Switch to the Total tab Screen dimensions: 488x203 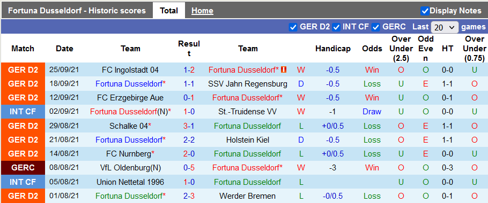pyautogui.click(x=169, y=11)
